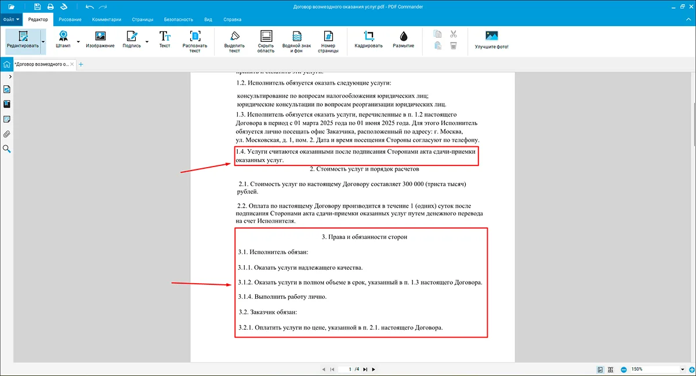This screenshot has width=696, height=376.
Task: Click the scissors cut icon
Action: pyautogui.click(x=454, y=34)
